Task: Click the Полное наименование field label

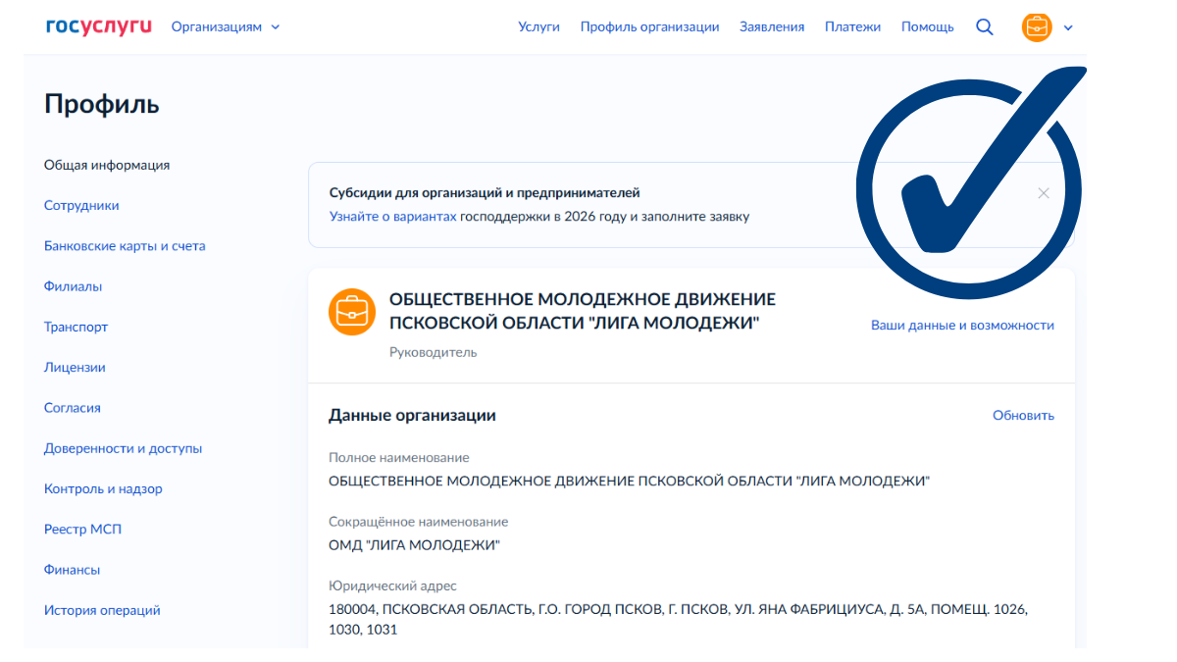Action: 399,457
